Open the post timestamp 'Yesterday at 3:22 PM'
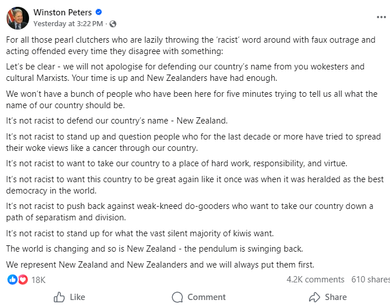The width and height of the screenshot is (390, 308). 68,24
